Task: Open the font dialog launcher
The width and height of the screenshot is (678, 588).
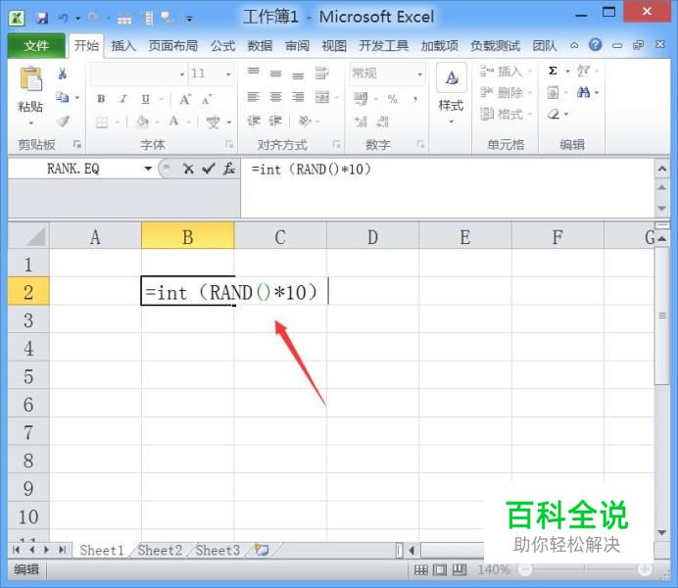Action: (x=229, y=144)
